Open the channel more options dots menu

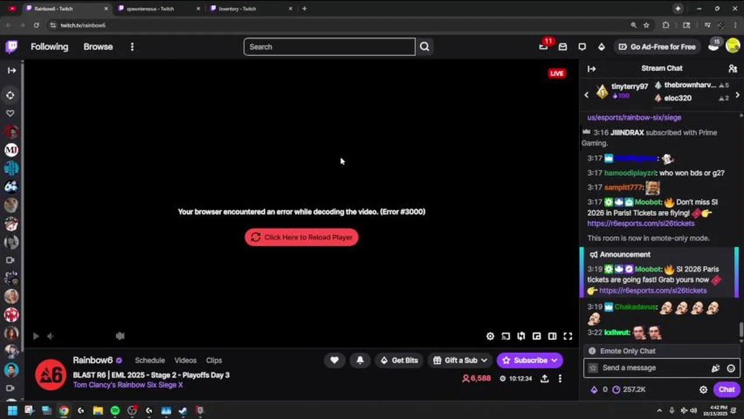coord(560,379)
